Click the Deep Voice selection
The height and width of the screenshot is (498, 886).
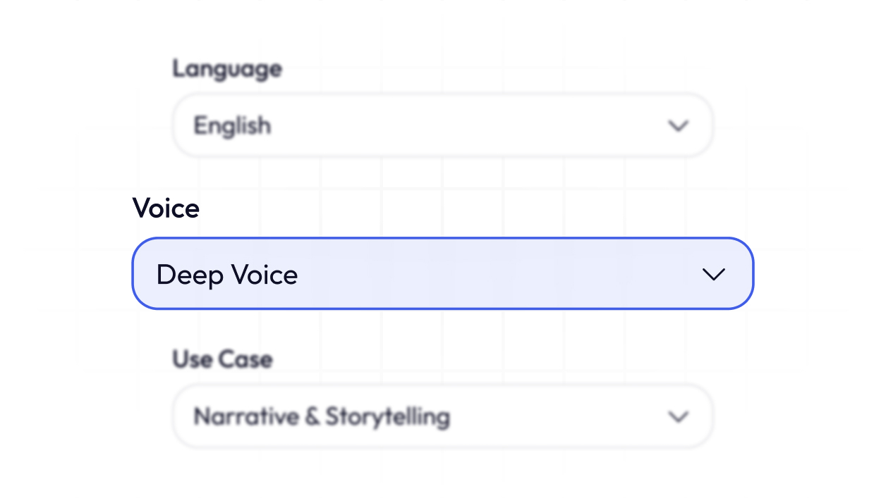pyautogui.click(x=226, y=275)
